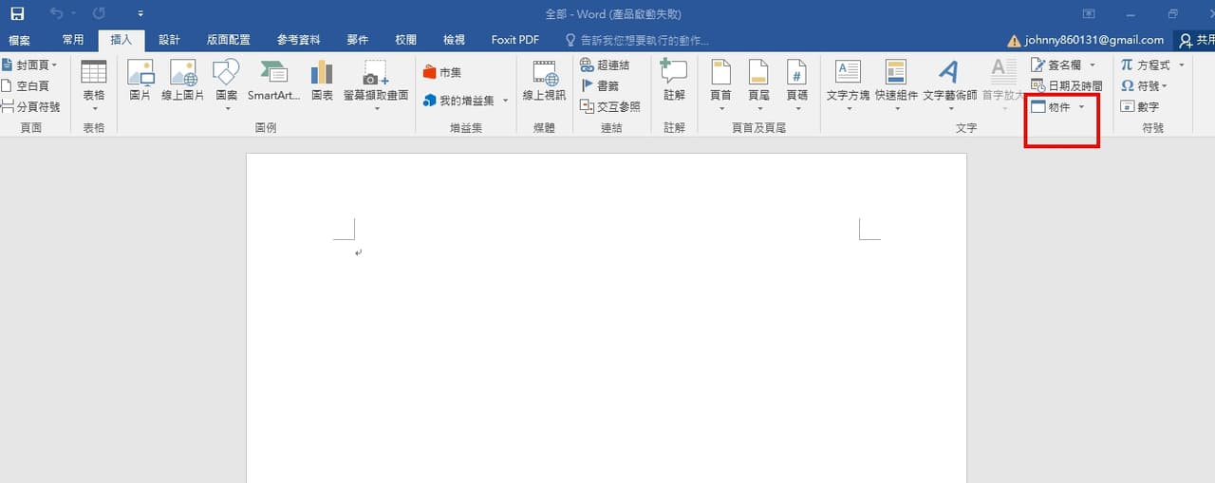Expand the 物件 object dropdown arrow
The width and height of the screenshot is (1215, 483).
coord(1081,107)
